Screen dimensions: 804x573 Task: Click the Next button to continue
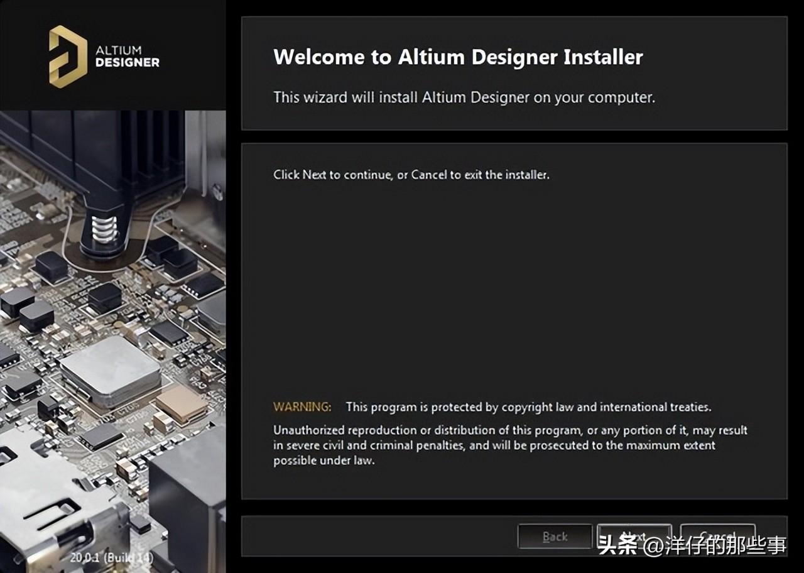point(634,537)
